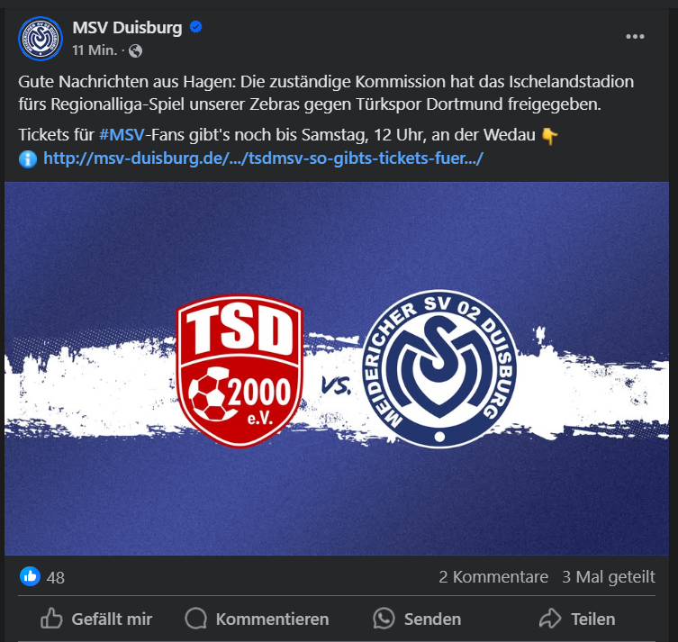Click the blue info emoji icon

click(28, 159)
